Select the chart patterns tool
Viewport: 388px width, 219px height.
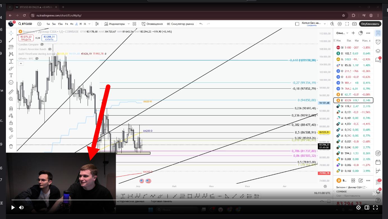coord(11,54)
